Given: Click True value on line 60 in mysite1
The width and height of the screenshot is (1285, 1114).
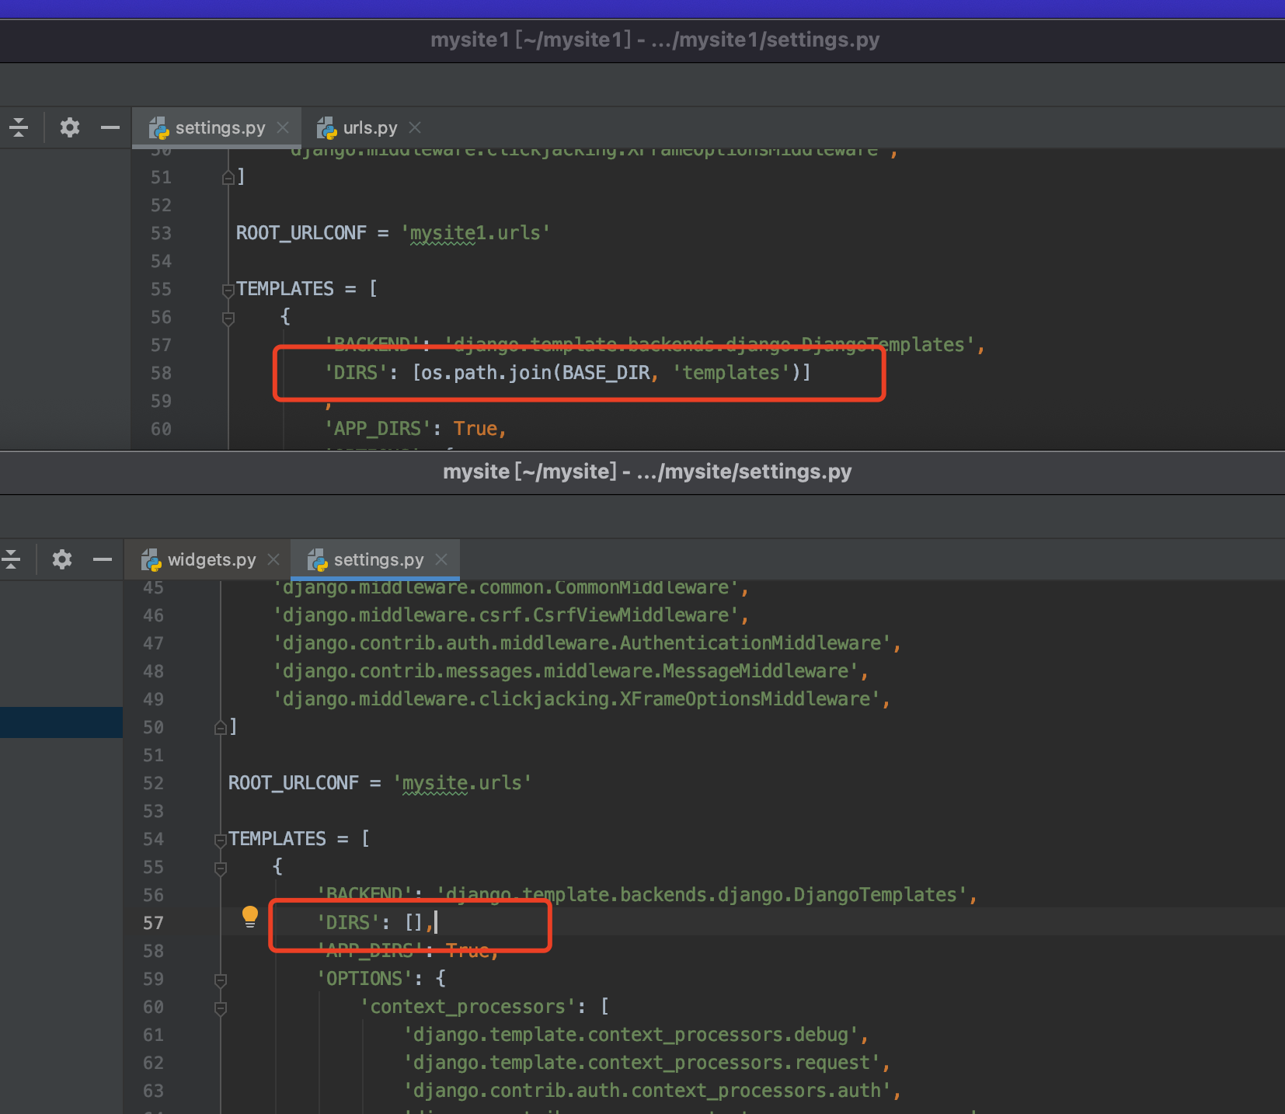Looking at the screenshot, I should (475, 429).
